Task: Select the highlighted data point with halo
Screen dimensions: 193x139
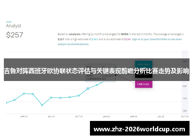Action: (x=88, y=88)
